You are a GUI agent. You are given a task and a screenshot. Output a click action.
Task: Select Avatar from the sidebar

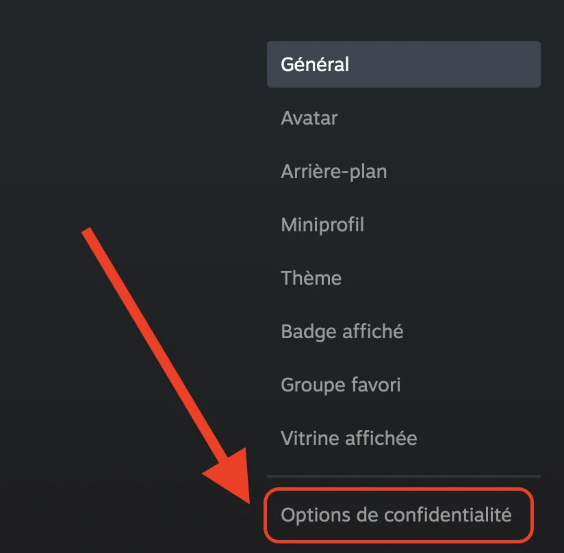309,118
